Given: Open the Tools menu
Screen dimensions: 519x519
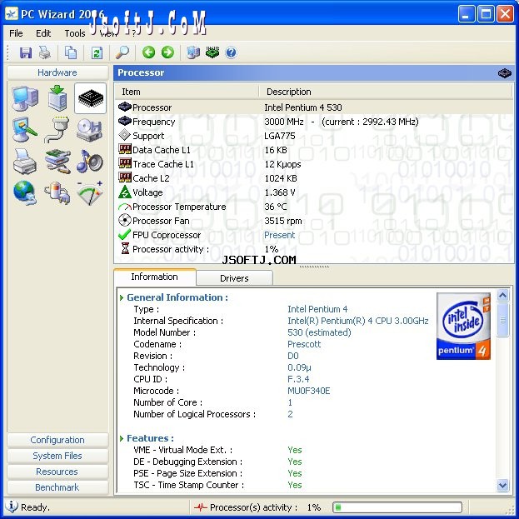Looking at the screenshot, I should pos(75,33).
